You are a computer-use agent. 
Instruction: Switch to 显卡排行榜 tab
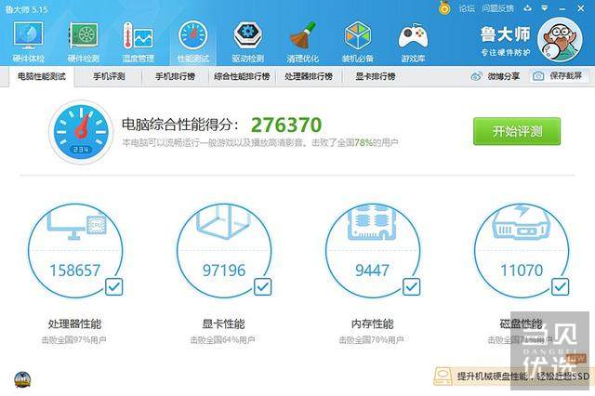click(x=376, y=76)
